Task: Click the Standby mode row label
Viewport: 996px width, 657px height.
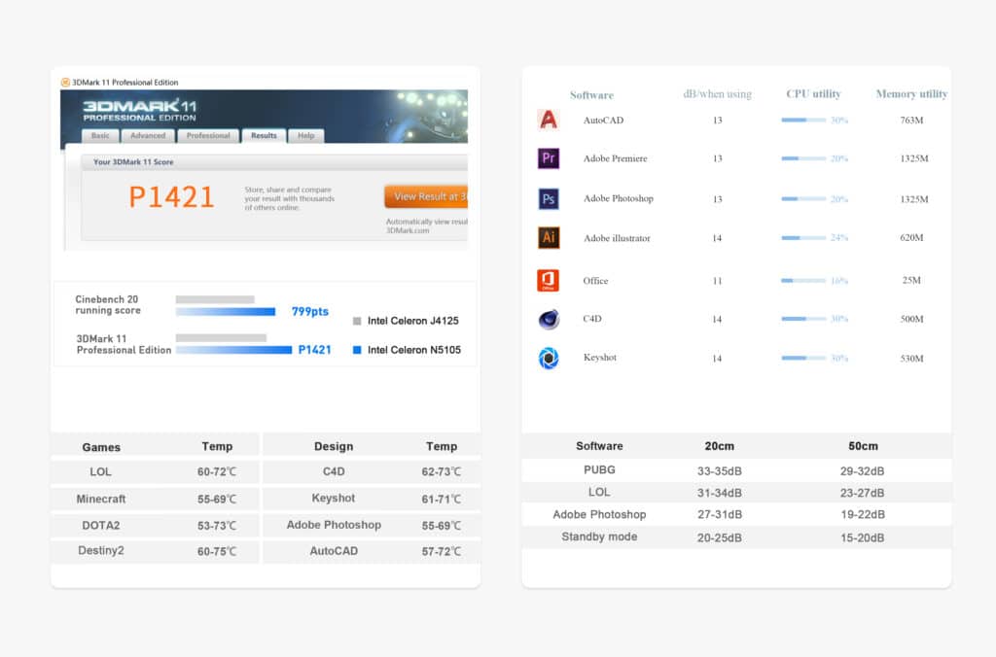Action: 599,536
